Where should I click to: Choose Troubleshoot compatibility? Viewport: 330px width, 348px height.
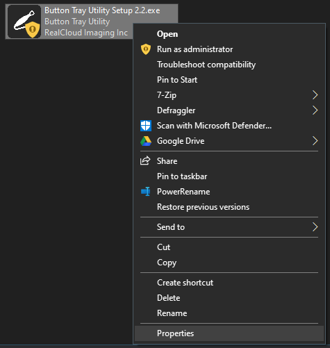pyautogui.click(x=229, y=65)
